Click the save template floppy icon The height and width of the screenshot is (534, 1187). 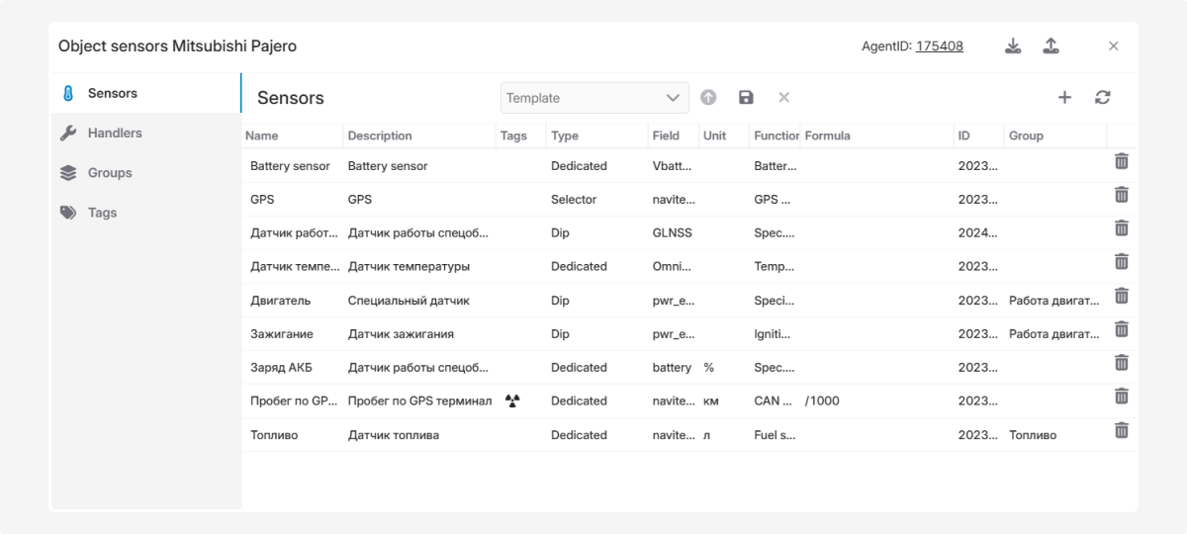click(746, 97)
